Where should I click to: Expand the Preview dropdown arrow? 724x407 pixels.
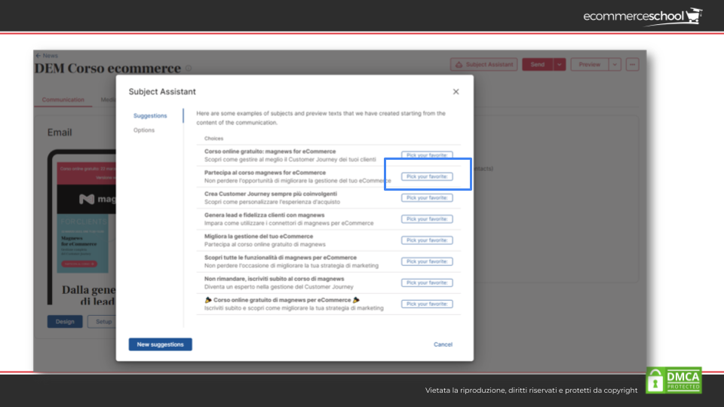point(615,65)
